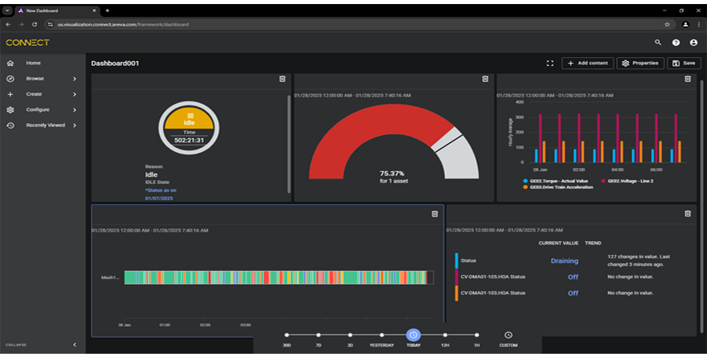The image size is (707, 357).
Task: Open Configure in the sidebar
Action: [x=37, y=109]
